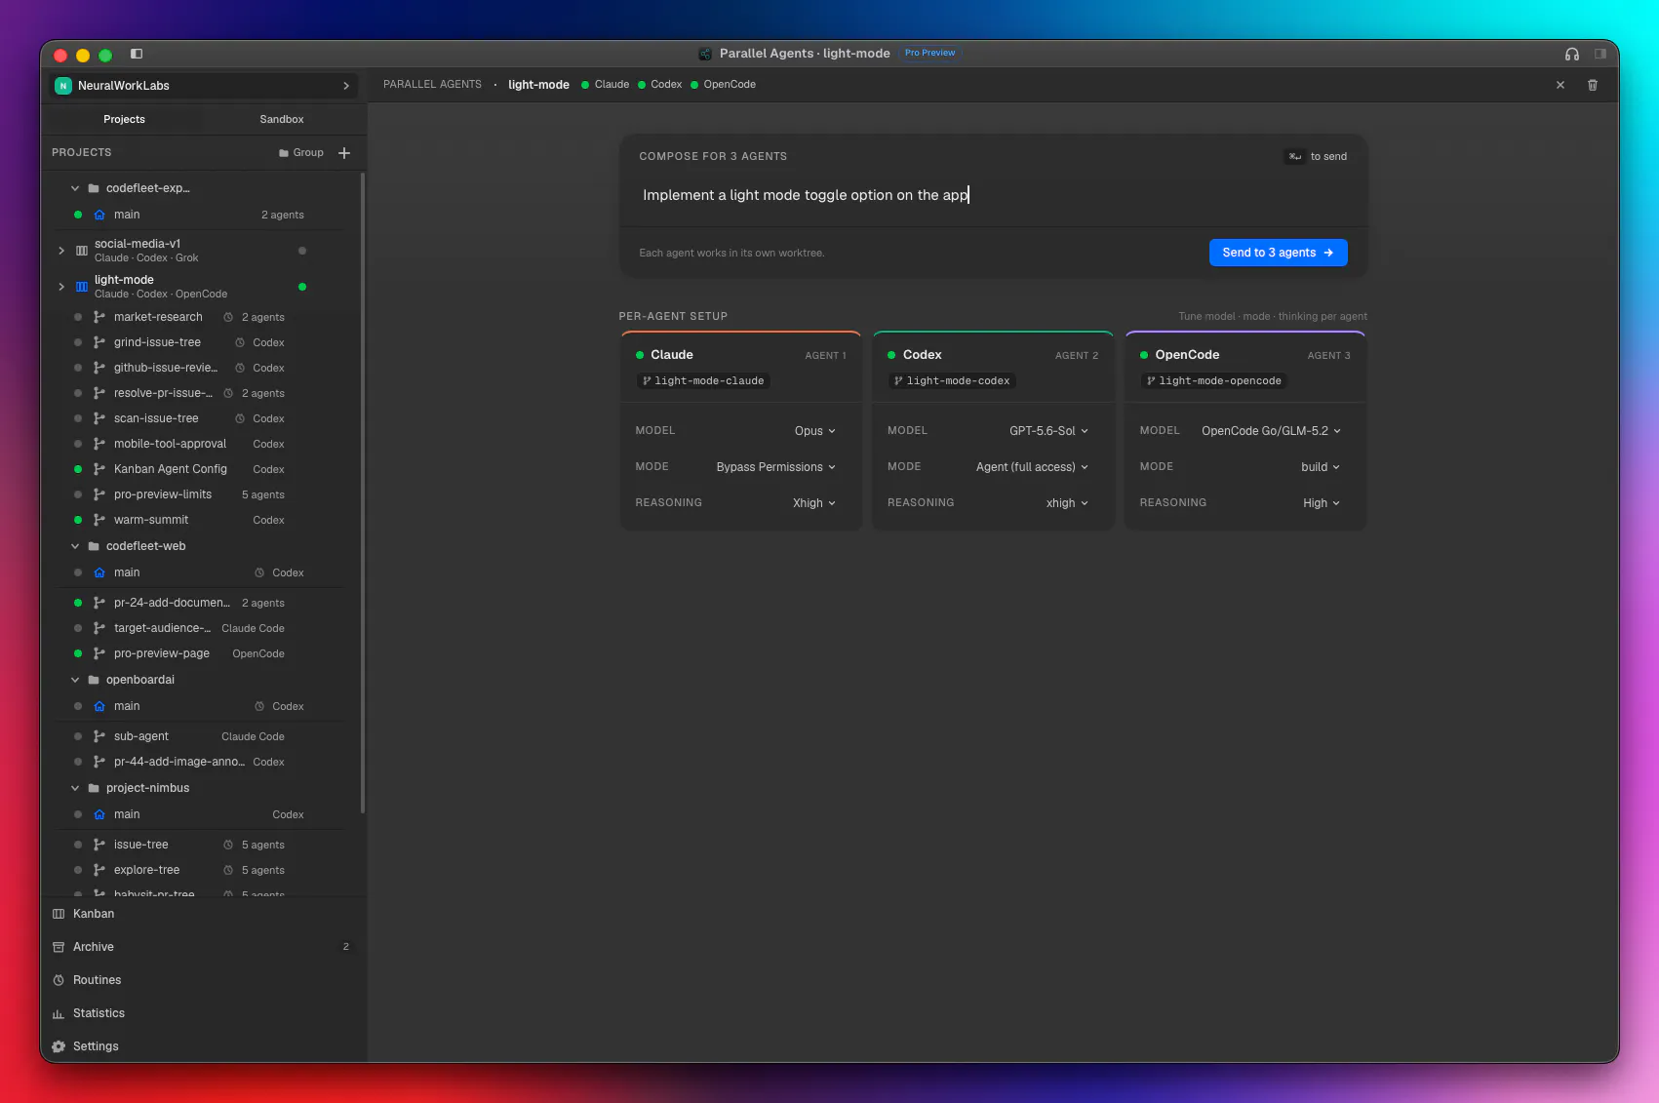Open Archive via its box icon
Screen dimensions: 1659x1103
click(x=59, y=947)
